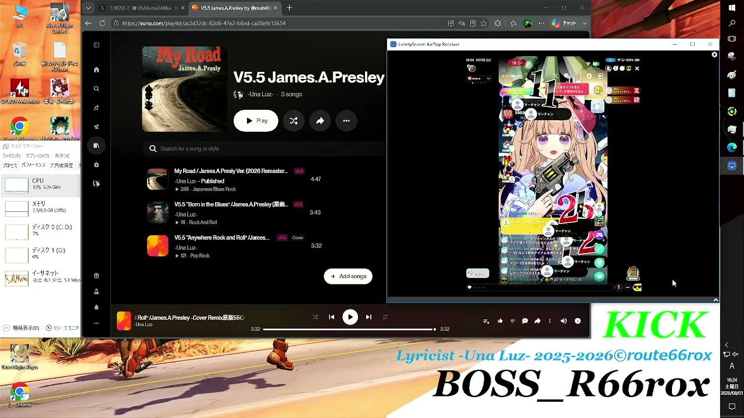Viewport: 744px width, 418px height.
Task: Open the player bar vertical dots menu
Action: point(550,321)
